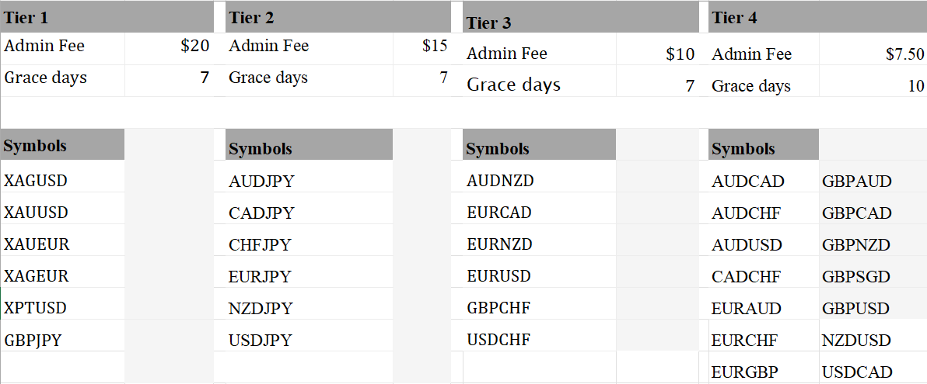Viewport: 927px width, 384px height.
Task: Select the AUDJPY symbol cell
Action: click(x=261, y=182)
